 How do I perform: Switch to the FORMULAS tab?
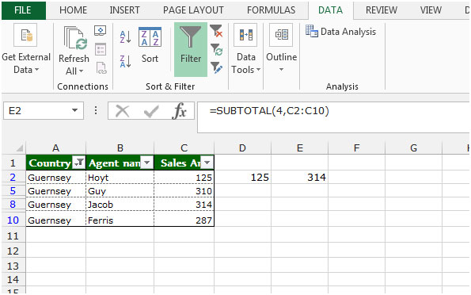coord(271,10)
